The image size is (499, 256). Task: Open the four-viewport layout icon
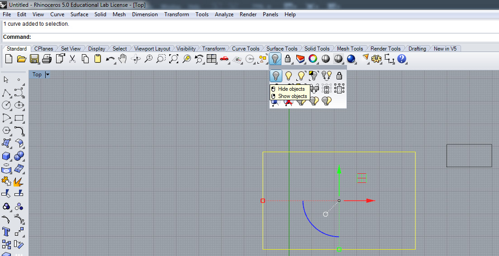coord(211,59)
